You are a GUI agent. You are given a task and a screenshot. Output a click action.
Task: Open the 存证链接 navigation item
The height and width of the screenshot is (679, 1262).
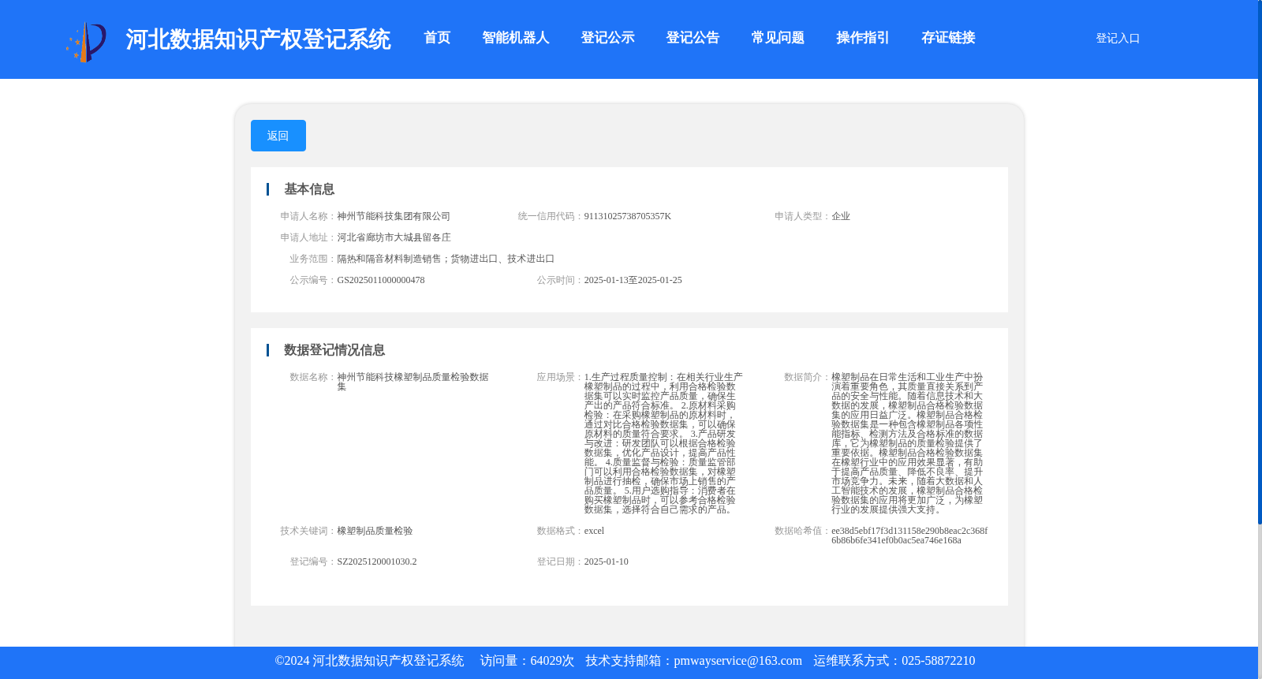point(948,38)
